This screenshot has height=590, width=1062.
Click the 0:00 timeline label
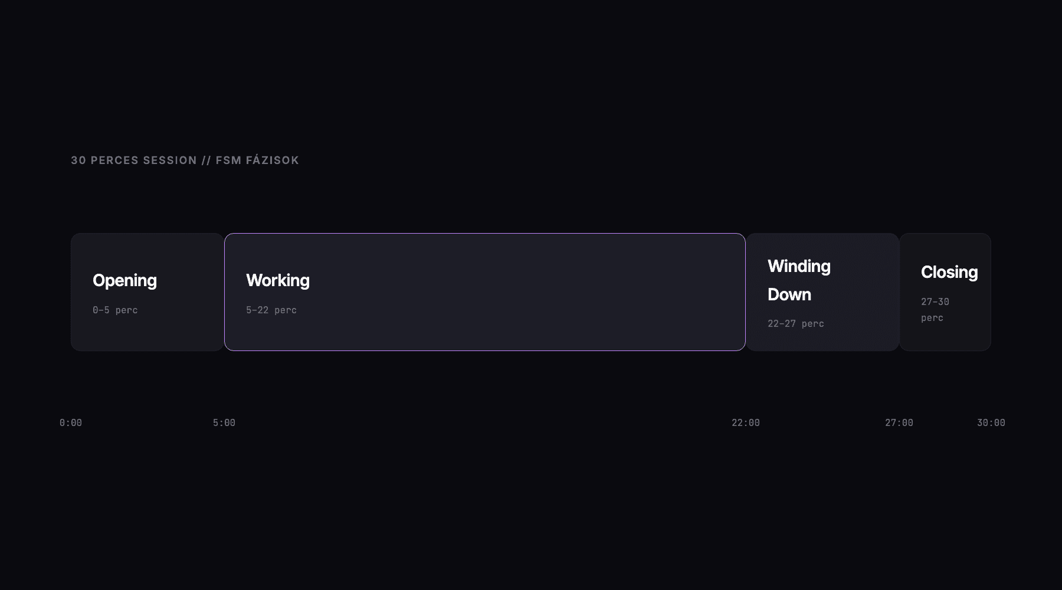pos(71,422)
